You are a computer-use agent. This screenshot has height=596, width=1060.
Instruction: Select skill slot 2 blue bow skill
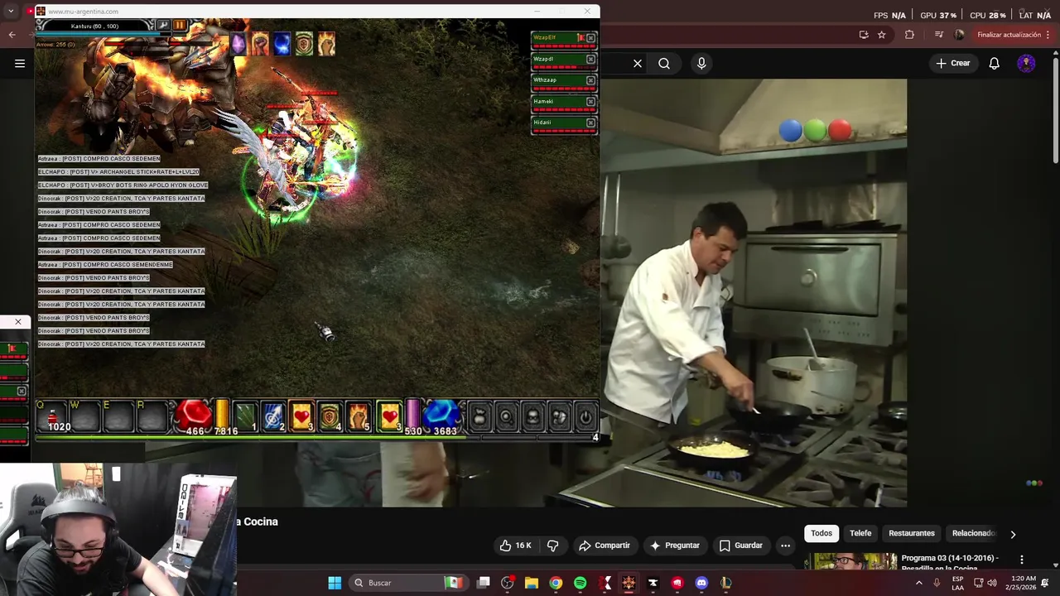273,416
